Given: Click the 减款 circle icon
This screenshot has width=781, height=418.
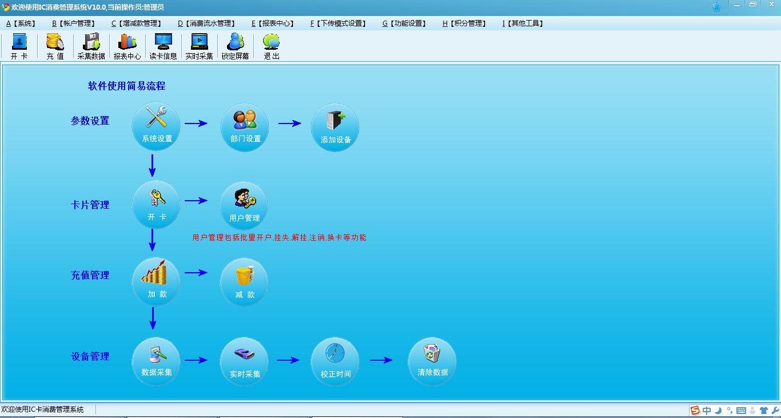Looking at the screenshot, I should tap(244, 282).
